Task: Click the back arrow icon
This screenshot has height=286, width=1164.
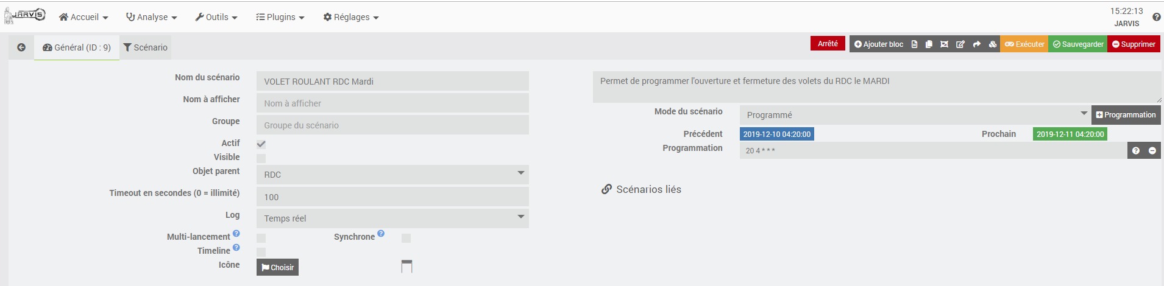Action: point(21,47)
